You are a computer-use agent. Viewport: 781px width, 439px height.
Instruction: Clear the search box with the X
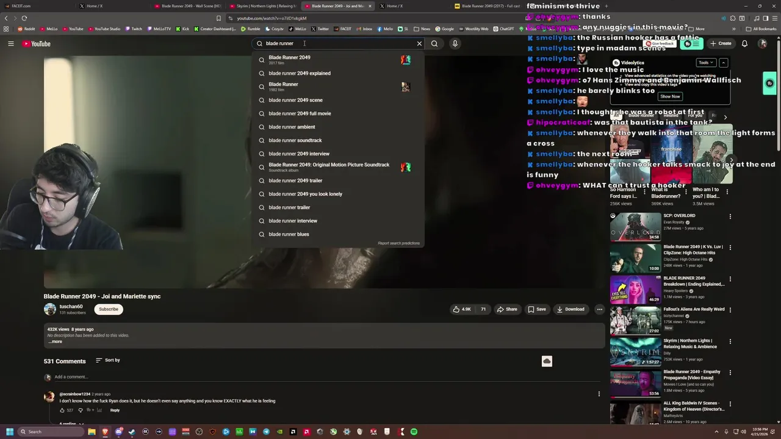pyautogui.click(x=419, y=43)
